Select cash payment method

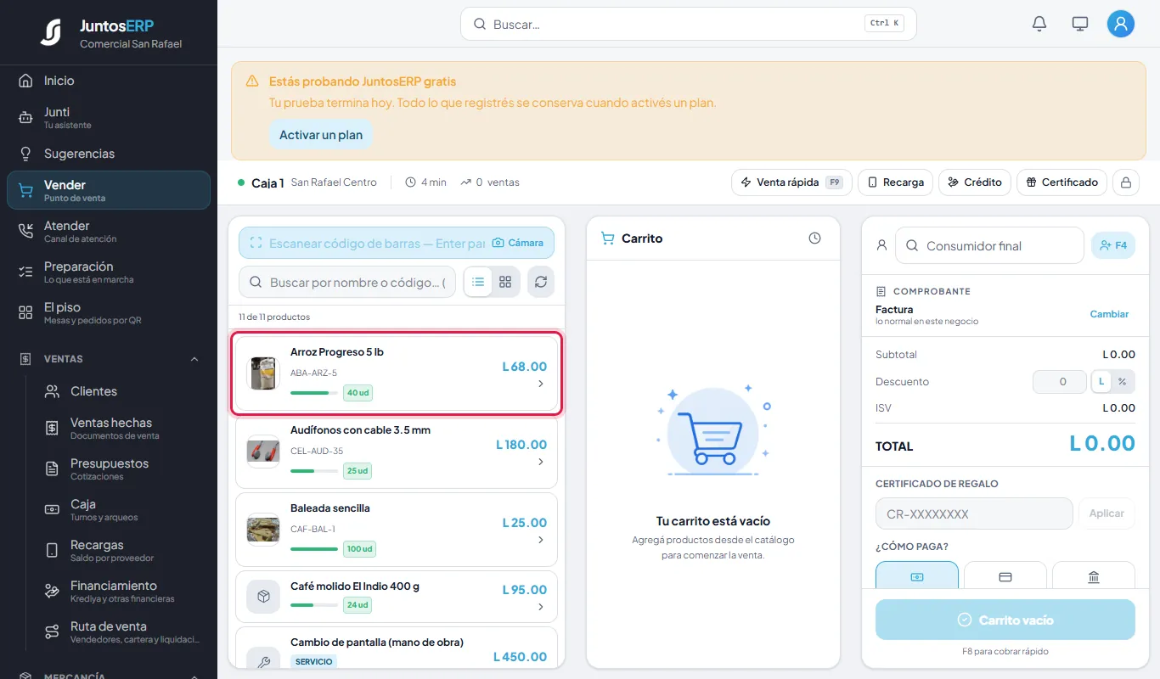point(917,575)
